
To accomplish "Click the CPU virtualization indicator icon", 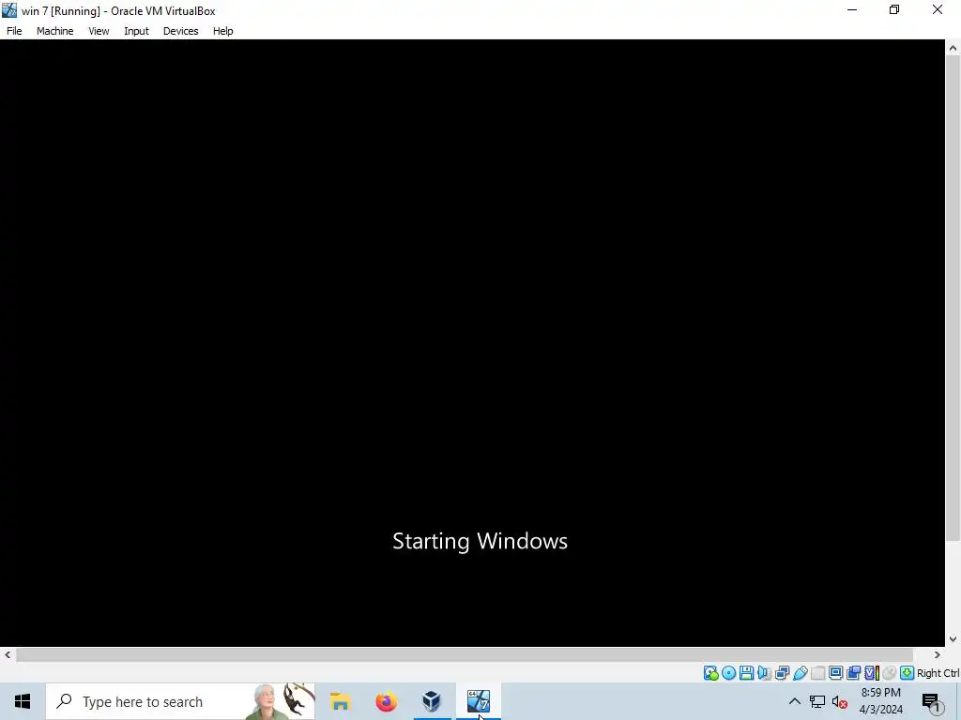I will click(871, 673).
